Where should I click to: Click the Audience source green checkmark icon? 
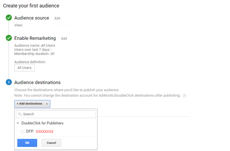(x=9, y=18)
